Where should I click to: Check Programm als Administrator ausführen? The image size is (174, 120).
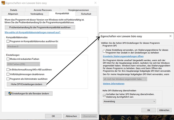[8, 79]
